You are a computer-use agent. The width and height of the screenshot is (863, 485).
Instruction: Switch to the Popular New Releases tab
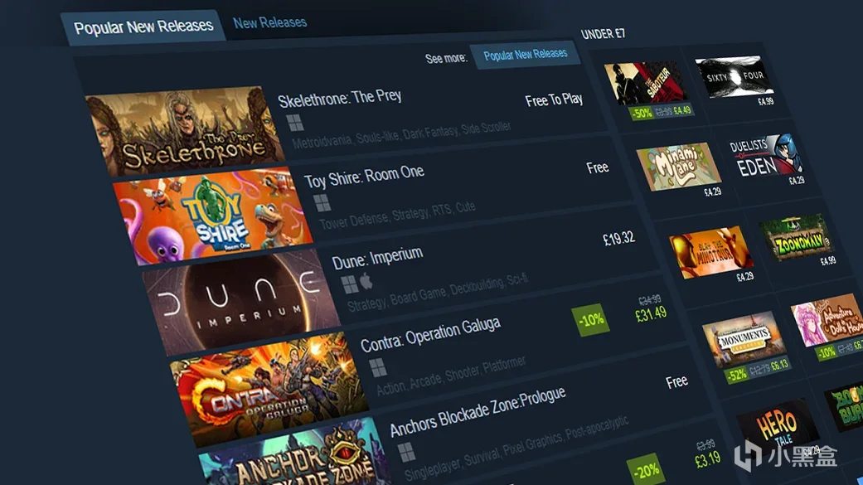[x=143, y=27]
